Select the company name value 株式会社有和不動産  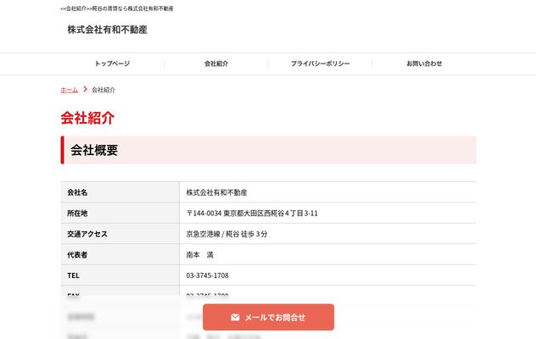217,192
